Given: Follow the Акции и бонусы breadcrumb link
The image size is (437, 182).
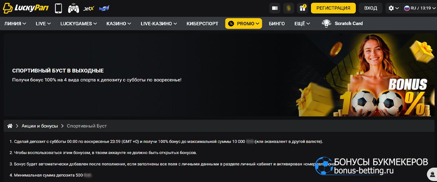Looking at the screenshot, I should (x=40, y=126).
